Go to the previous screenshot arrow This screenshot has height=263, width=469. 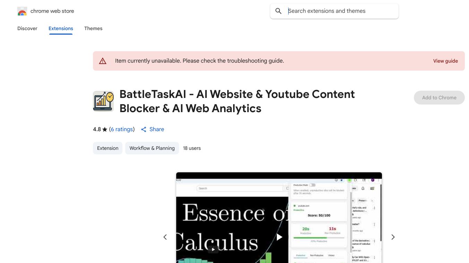(x=165, y=237)
